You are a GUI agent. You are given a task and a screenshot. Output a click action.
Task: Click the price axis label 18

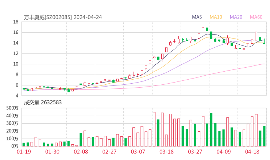click(16, 22)
